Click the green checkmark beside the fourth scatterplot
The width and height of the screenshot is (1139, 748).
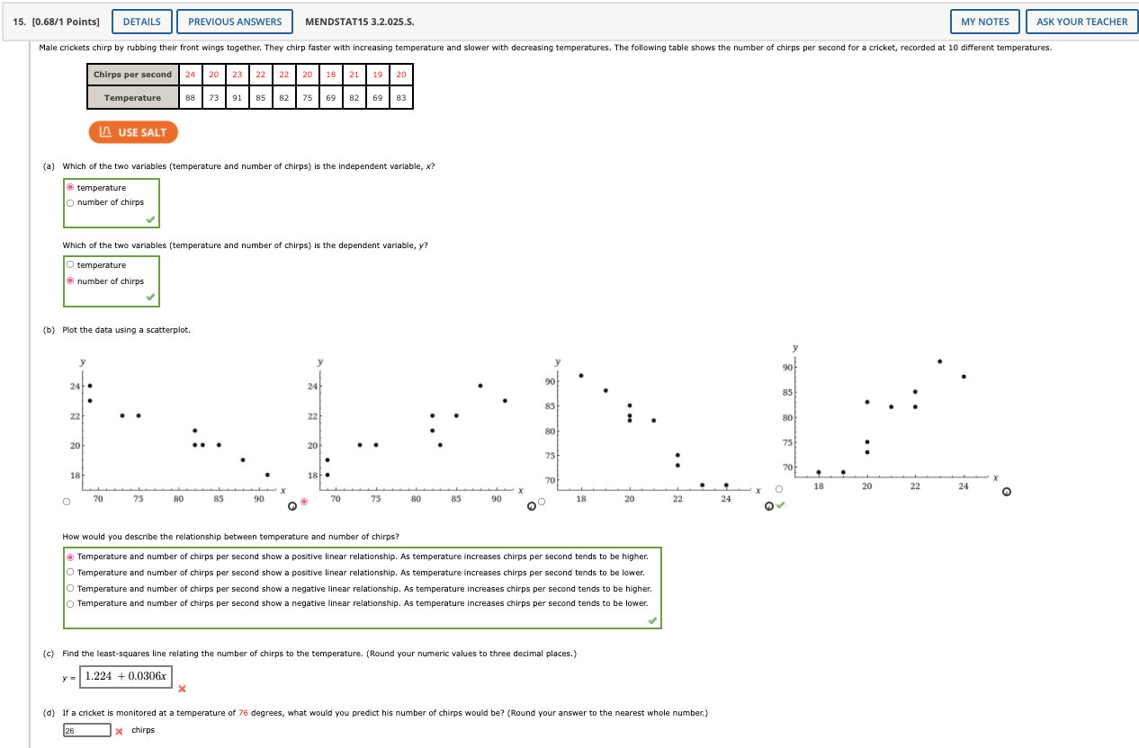point(780,505)
